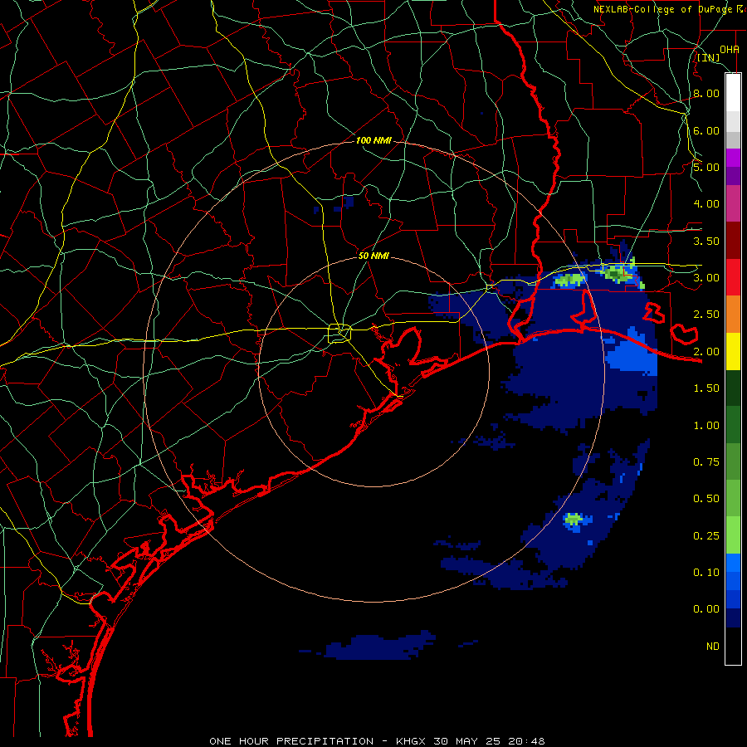The image size is (747, 747).
Task: Click the 8.00 legend value
Action: (x=706, y=93)
